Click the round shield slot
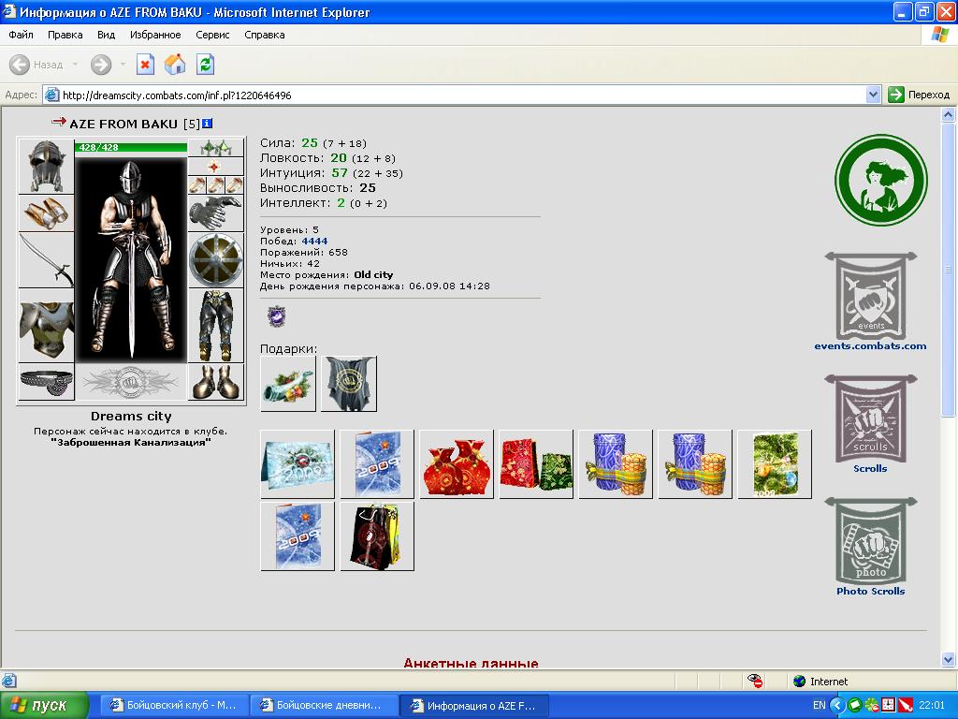The height and width of the screenshot is (719, 958). [x=216, y=260]
